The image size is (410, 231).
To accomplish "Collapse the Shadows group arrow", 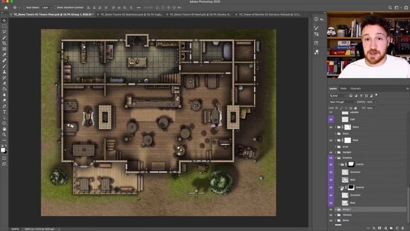I will tap(336, 158).
